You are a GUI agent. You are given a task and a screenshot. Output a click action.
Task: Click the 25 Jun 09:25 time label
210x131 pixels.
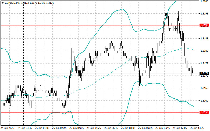(145, 128)
